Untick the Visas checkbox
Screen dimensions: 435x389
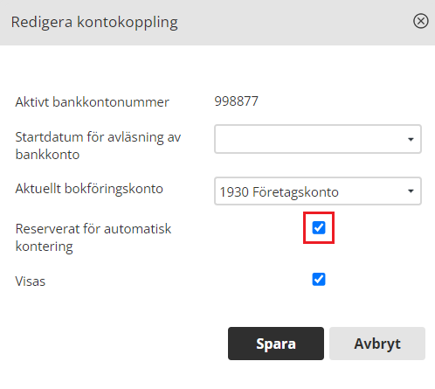pyautogui.click(x=319, y=280)
